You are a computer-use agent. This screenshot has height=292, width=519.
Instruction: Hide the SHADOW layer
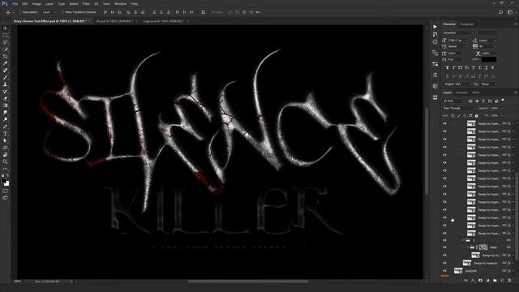tap(444, 271)
